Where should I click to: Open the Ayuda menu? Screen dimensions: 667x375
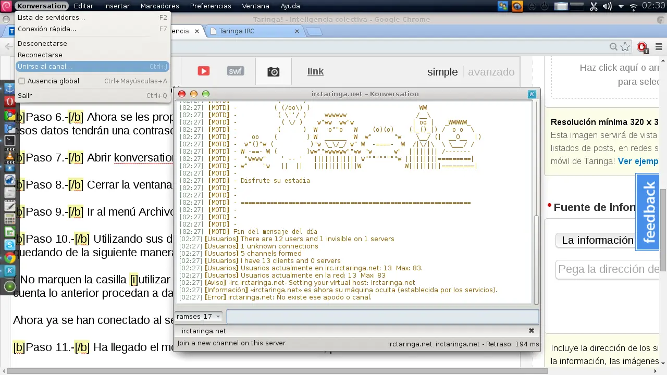290,6
